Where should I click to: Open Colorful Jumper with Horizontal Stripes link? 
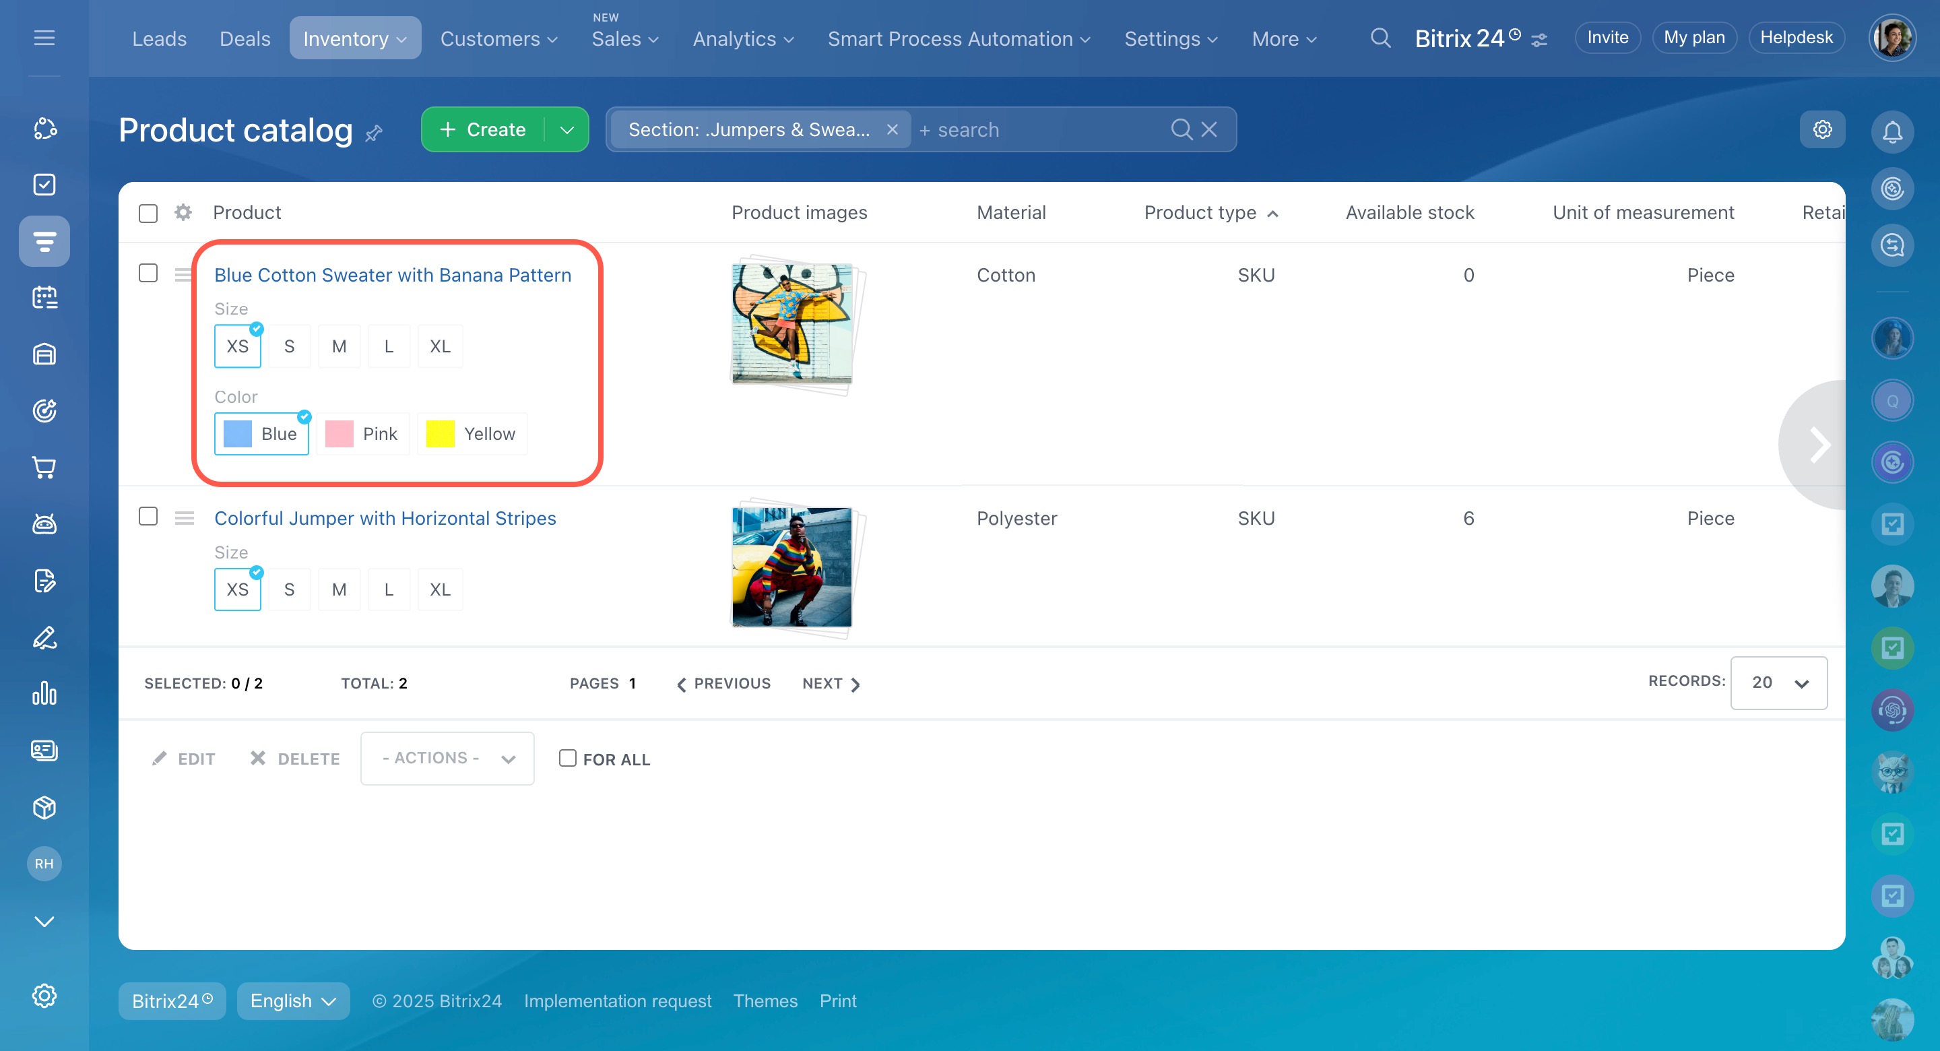(385, 518)
